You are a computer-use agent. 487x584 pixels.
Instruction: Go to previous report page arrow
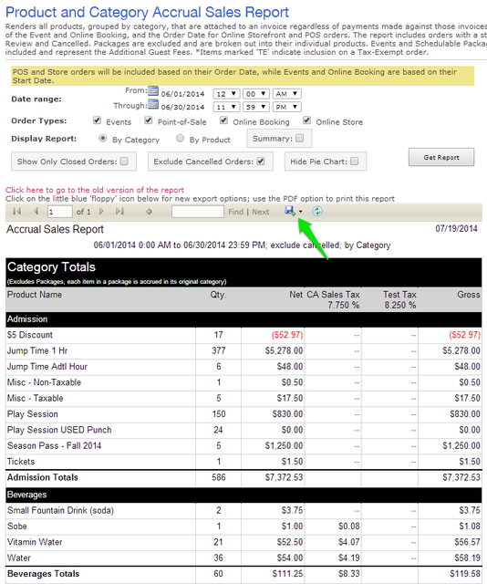tap(36, 211)
